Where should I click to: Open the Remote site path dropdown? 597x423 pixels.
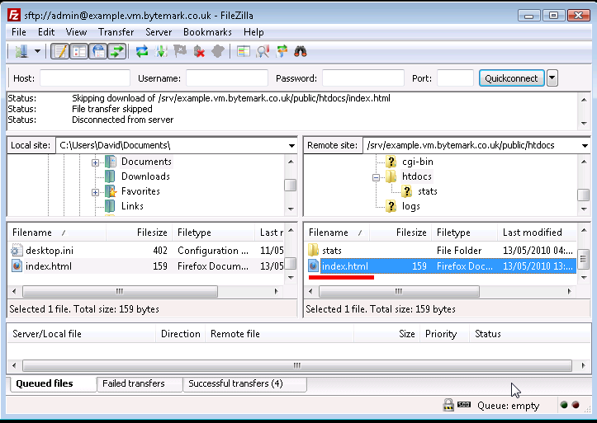click(x=585, y=146)
